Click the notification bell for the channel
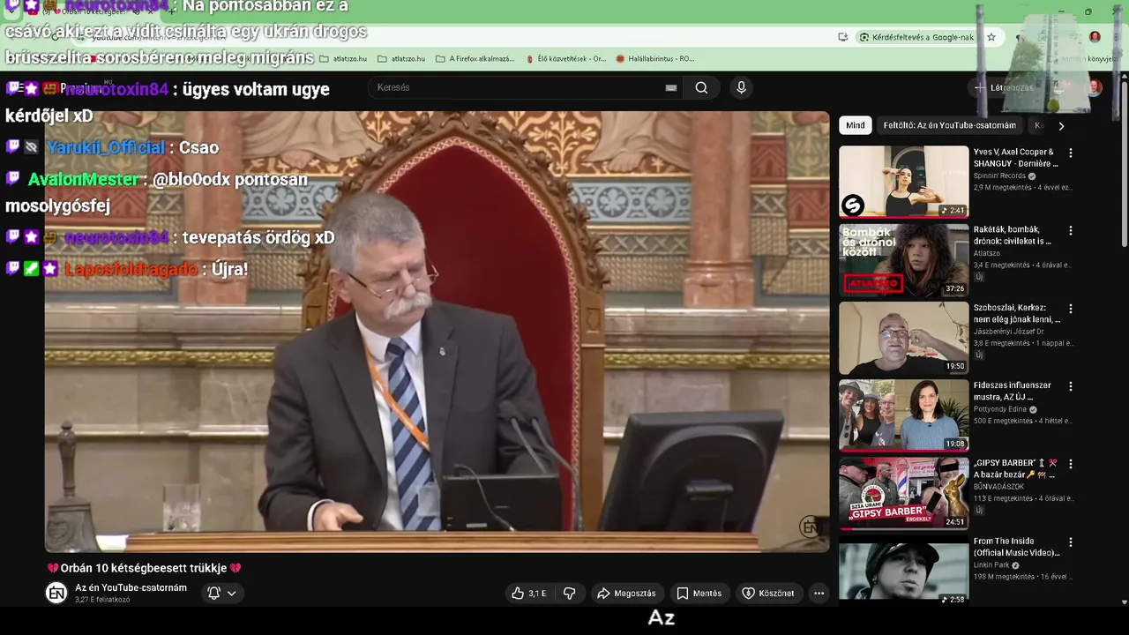1129x635 pixels. (213, 593)
